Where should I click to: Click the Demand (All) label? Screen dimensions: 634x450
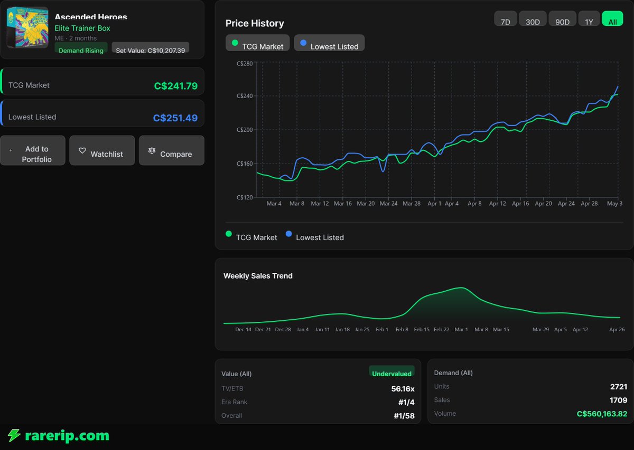pos(453,372)
